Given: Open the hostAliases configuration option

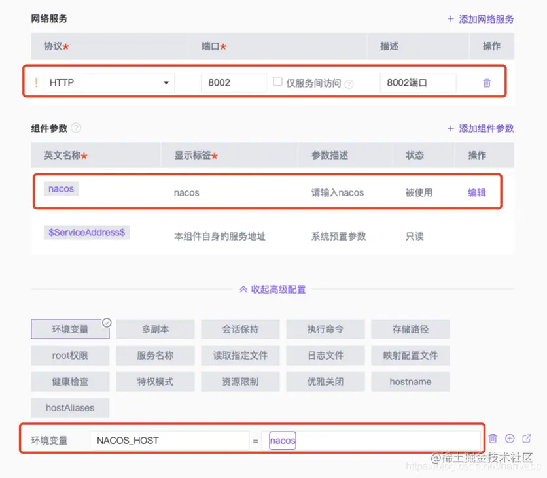Looking at the screenshot, I should pyautogui.click(x=70, y=407).
